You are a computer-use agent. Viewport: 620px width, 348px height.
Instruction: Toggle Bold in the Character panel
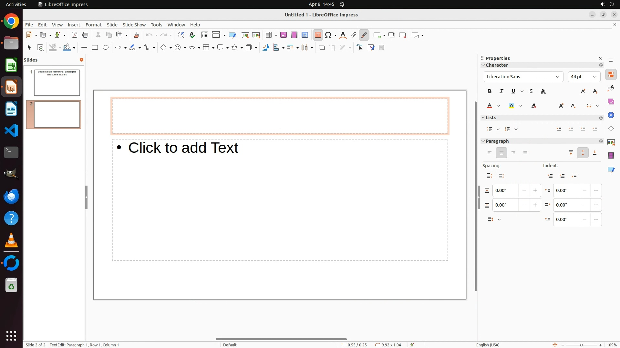pos(490,92)
